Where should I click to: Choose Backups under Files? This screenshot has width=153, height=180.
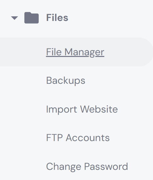point(66,81)
